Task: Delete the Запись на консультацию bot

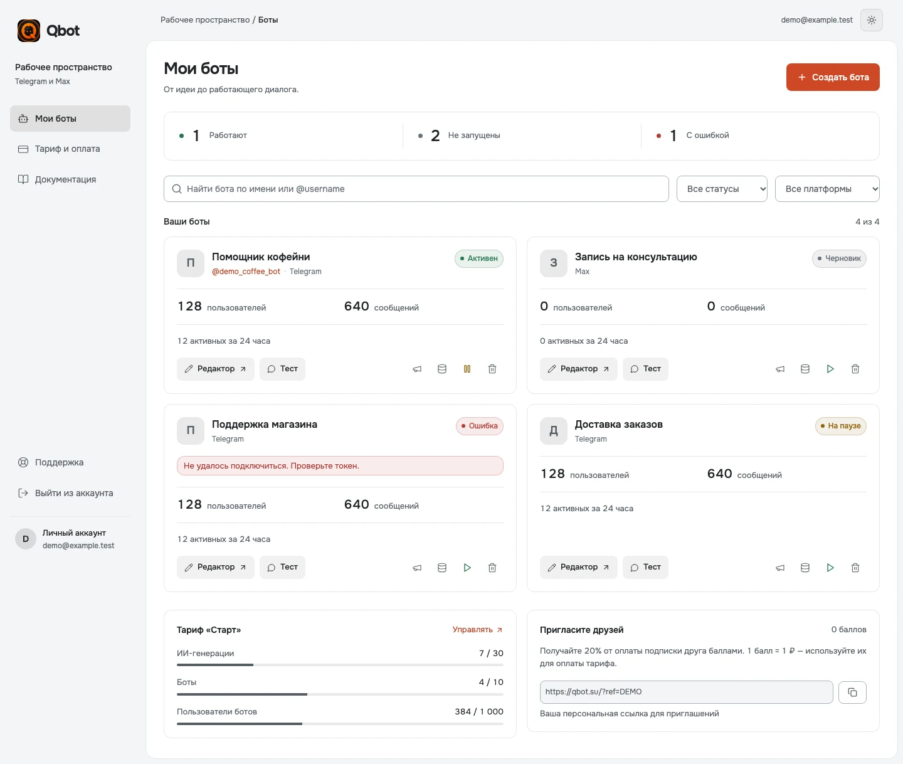Action: [x=855, y=369]
